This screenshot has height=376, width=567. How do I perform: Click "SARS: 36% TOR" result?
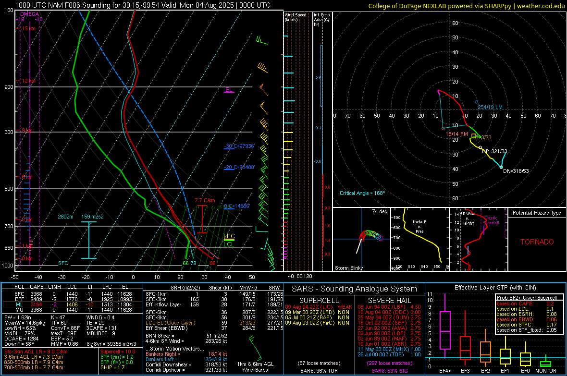click(x=319, y=371)
